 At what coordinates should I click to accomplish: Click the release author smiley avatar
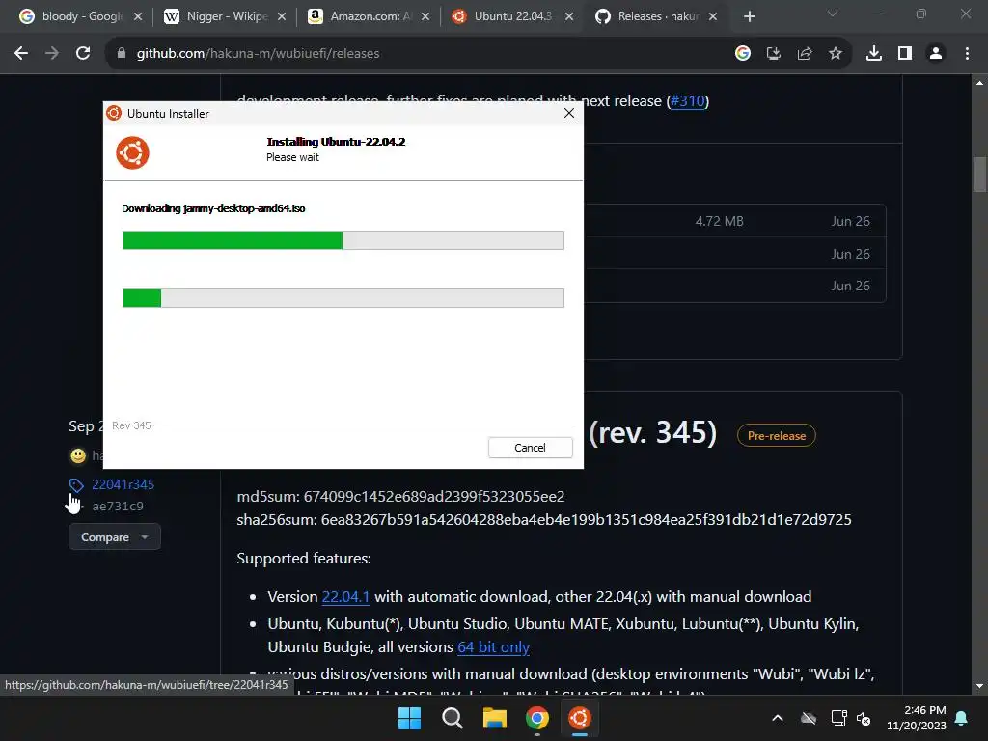(x=78, y=455)
